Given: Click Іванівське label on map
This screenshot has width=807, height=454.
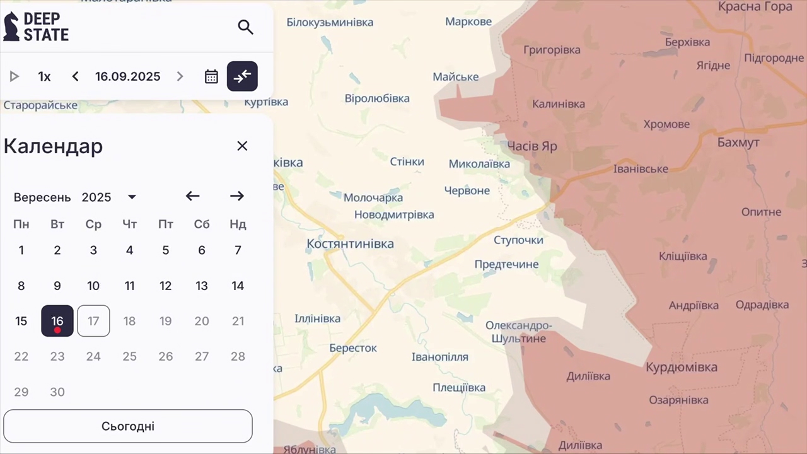Looking at the screenshot, I should pos(641,169).
